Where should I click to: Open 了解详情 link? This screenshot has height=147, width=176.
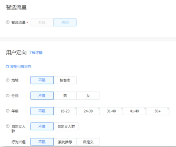point(36,53)
